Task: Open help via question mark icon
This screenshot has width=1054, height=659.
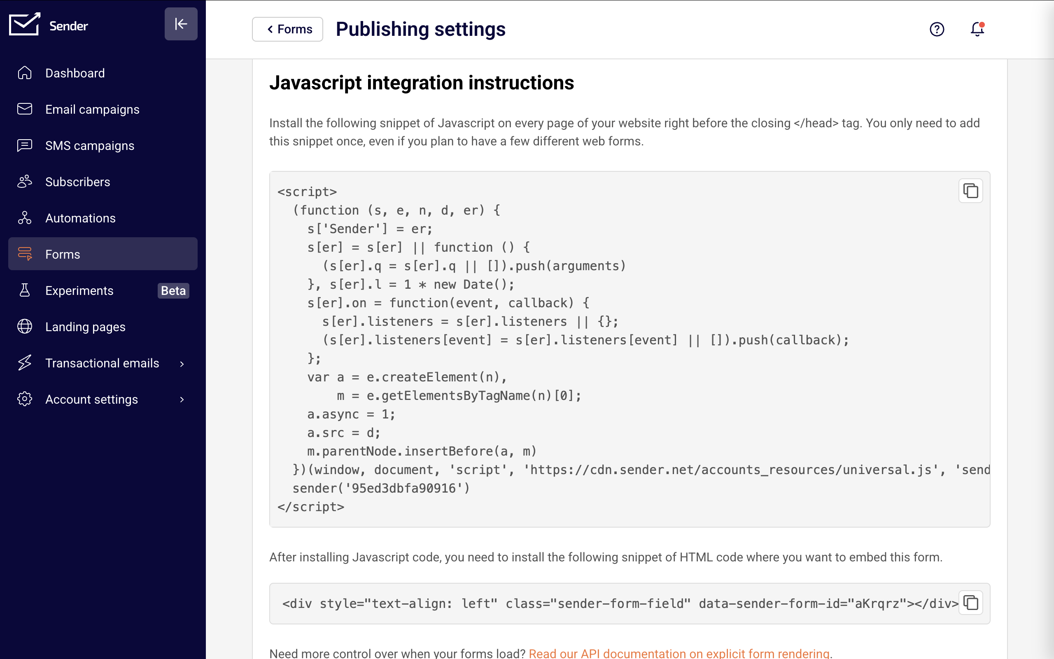Action: [937, 29]
